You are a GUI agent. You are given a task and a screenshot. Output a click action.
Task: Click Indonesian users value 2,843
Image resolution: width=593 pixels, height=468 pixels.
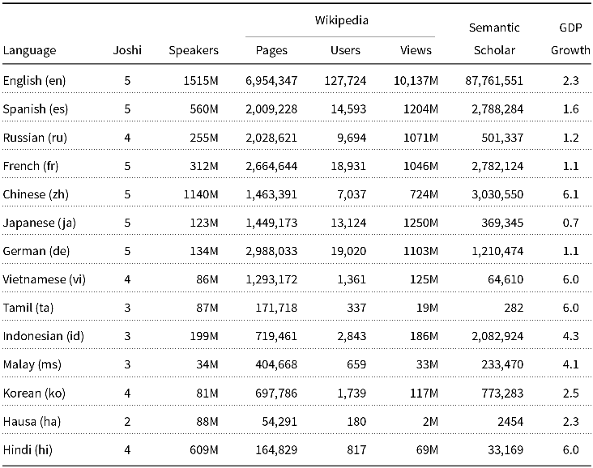pyautogui.click(x=352, y=337)
